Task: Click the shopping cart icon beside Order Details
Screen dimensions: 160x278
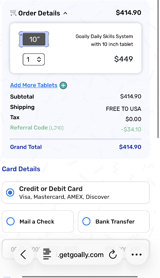Action: point(13,13)
